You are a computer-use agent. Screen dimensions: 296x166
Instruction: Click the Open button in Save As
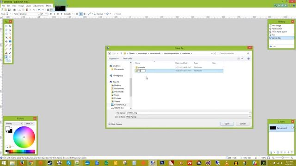(x=227, y=124)
